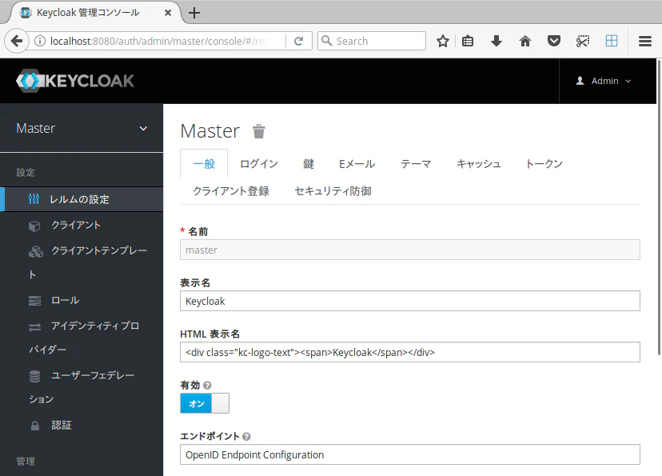Bookmark this page with star icon
Screen dimensions: 662x476
pyautogui.click(x=442, y=41)
